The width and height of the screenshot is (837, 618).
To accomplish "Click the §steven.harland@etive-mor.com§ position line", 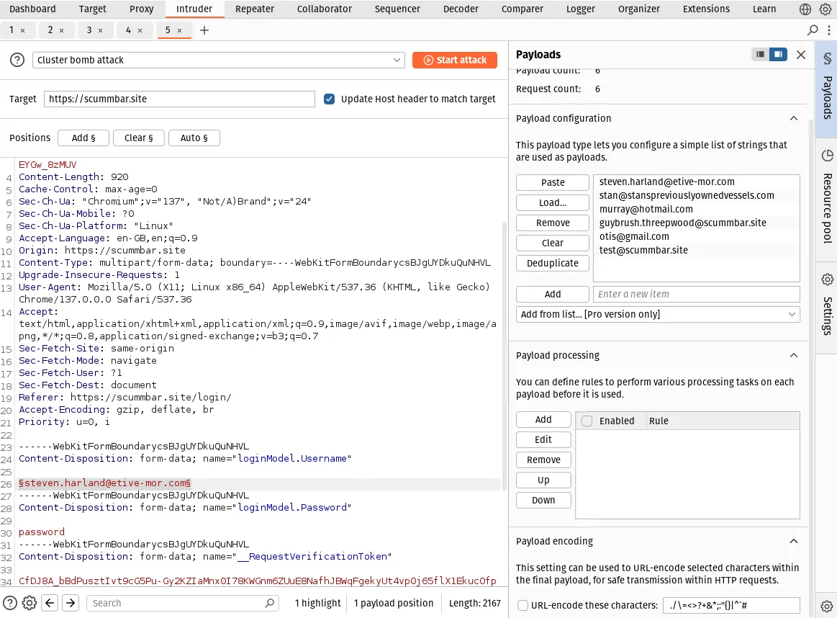I will [104, 483].
